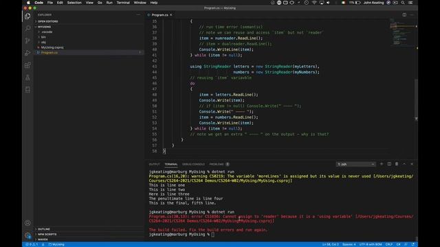Open the Help menu
Image resolution: width=440 pixels, height=247 pixels.
[154, 3]
